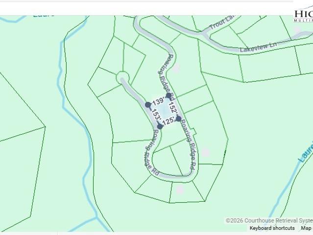Click the 125' lot dimension label
This screenshot has height=235, width=313.
pyautogui.click(x=169, y=121)
